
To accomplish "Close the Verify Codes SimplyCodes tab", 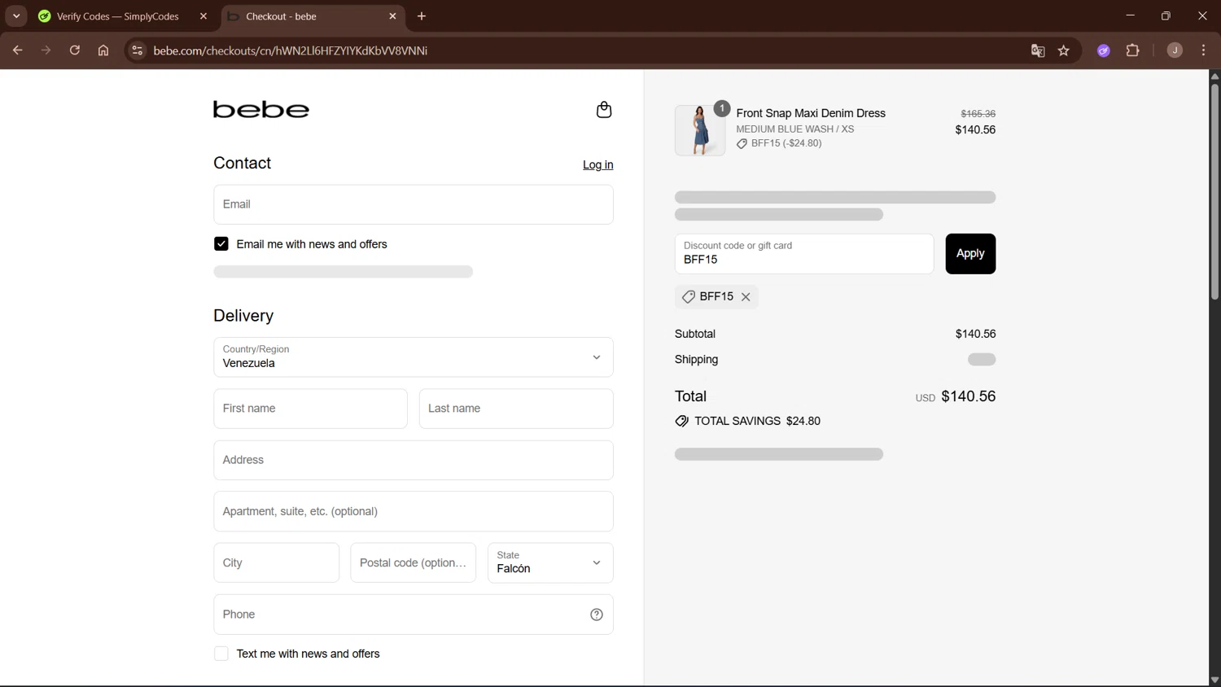I will click(x=203, y=16).
